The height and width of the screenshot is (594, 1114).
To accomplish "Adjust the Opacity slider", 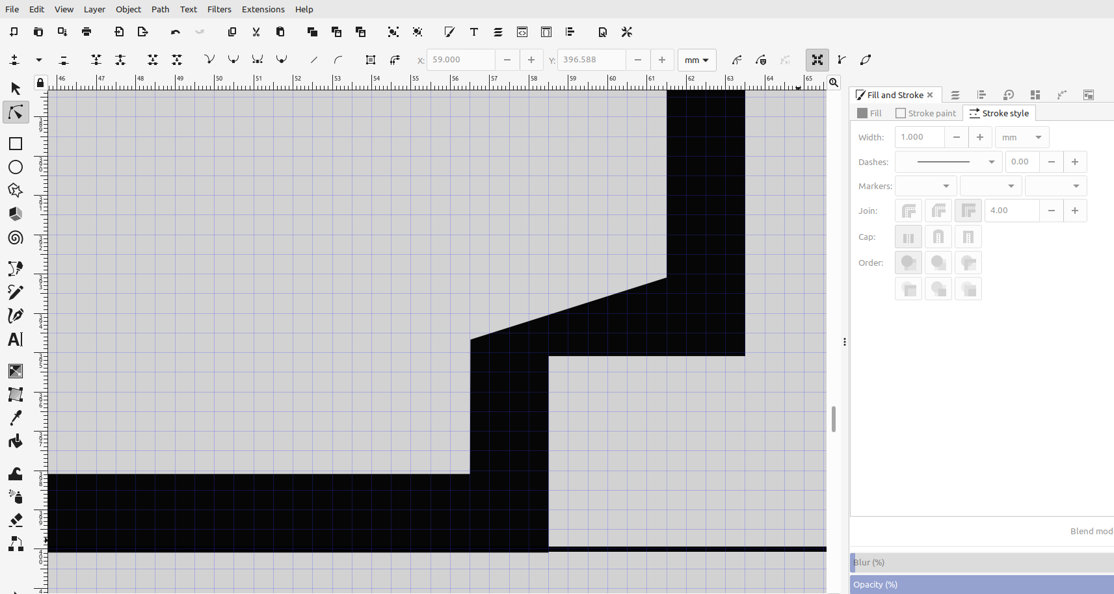I will coord(975,584).
